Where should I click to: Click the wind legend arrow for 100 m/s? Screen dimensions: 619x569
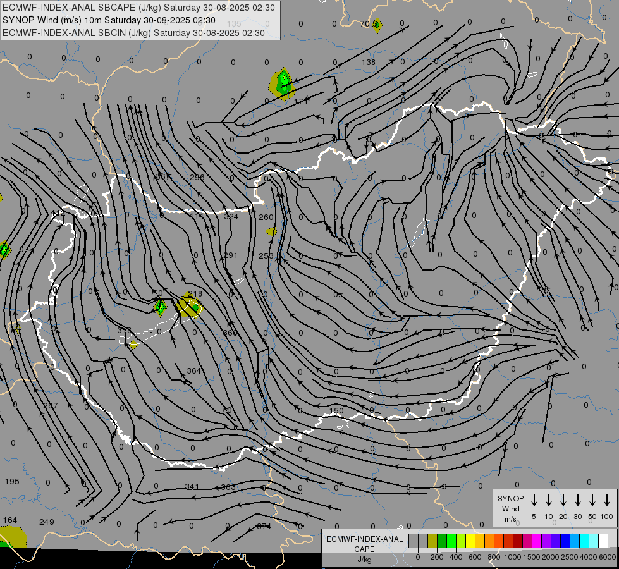click(x=607, y=499)
